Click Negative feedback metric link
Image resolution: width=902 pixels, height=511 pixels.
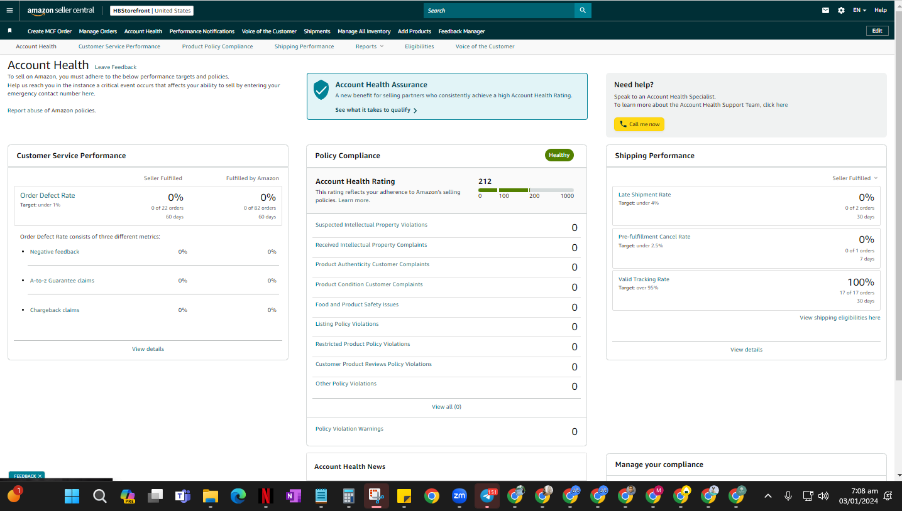(x=55, y=252)
